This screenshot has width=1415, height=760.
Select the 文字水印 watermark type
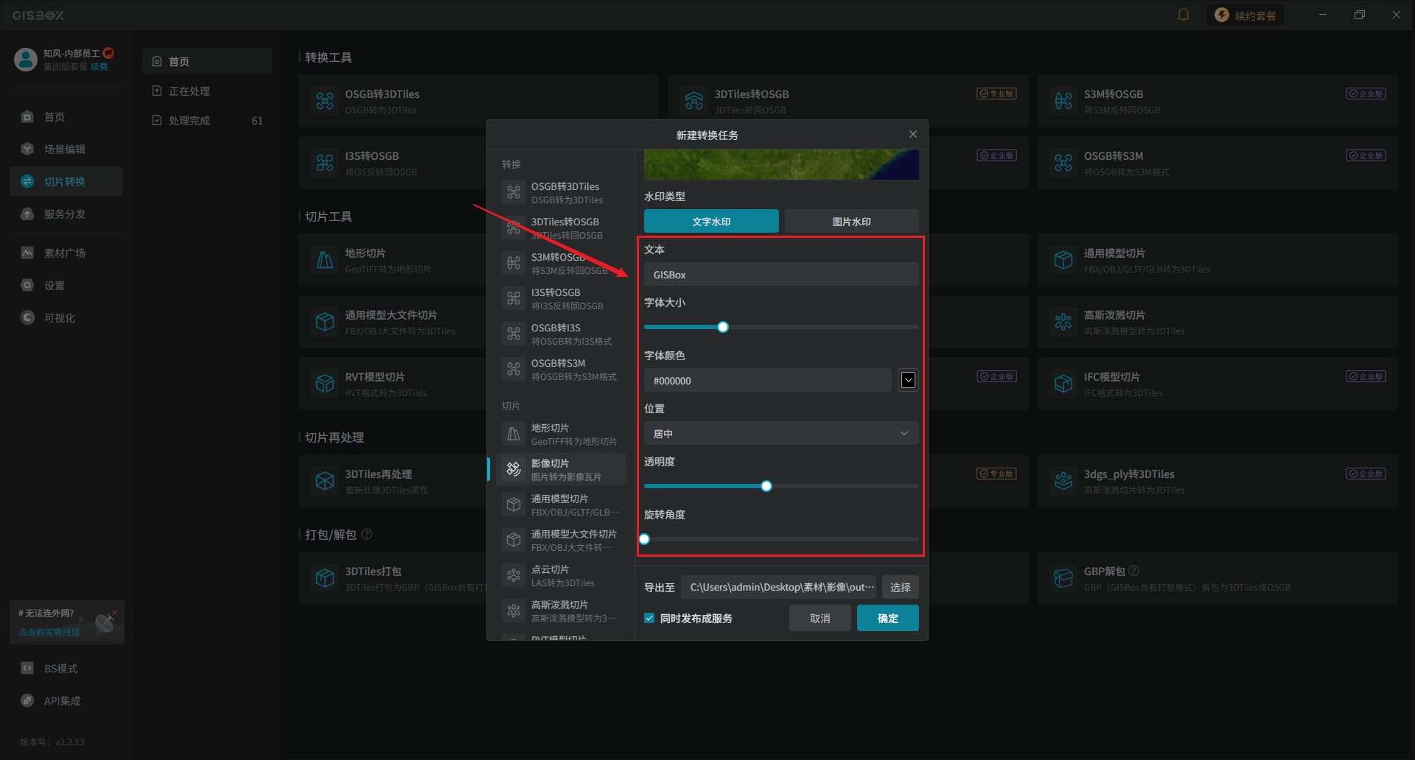pos(711,222)
